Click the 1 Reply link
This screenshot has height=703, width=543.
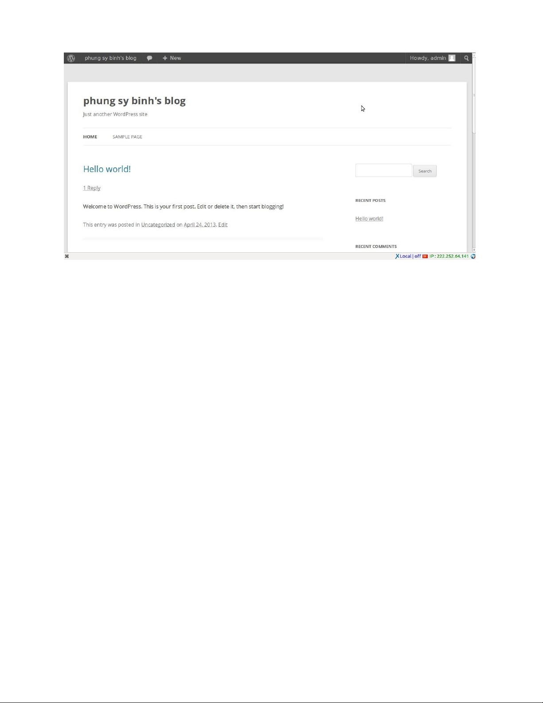coord(92,188)
